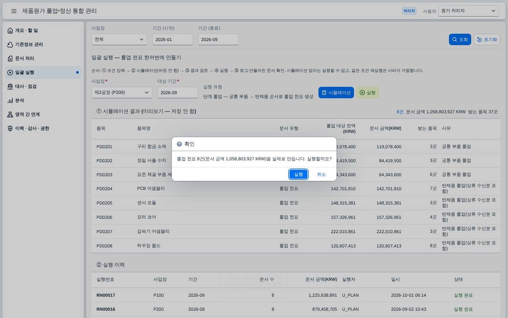
Task: Click amount 222,010,861 in 문서 금액 column
Action: tap(389, 231)
